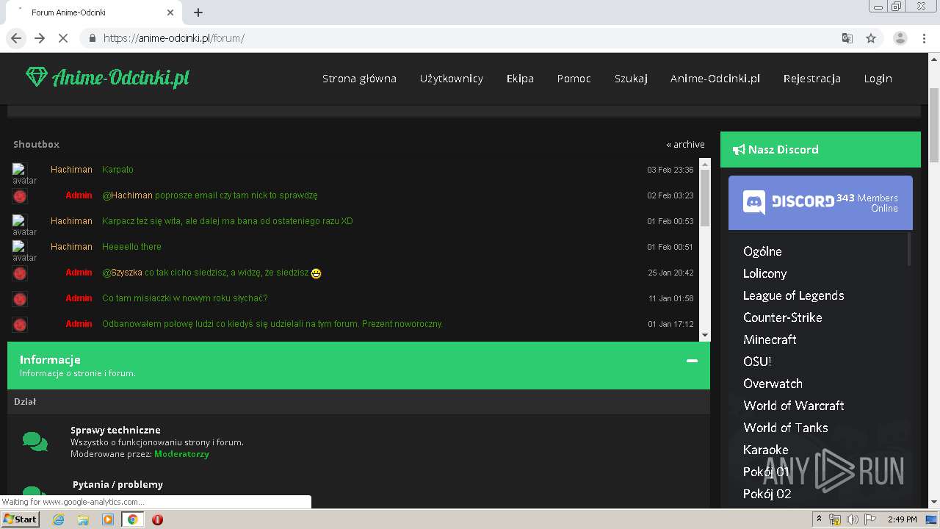The width and height of the screenshot is (940, 529).
Task: Collapse the Informacje section with the minus
Action: [692, 361]
